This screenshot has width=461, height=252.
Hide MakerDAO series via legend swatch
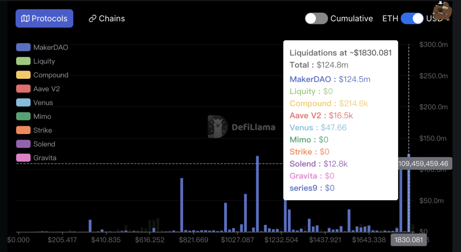(x=23, y=47)
